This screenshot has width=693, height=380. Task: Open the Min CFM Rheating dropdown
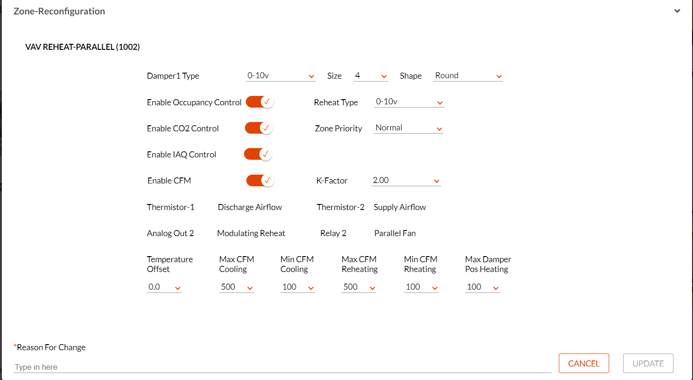pyautogui.click(x=421, y=287)
